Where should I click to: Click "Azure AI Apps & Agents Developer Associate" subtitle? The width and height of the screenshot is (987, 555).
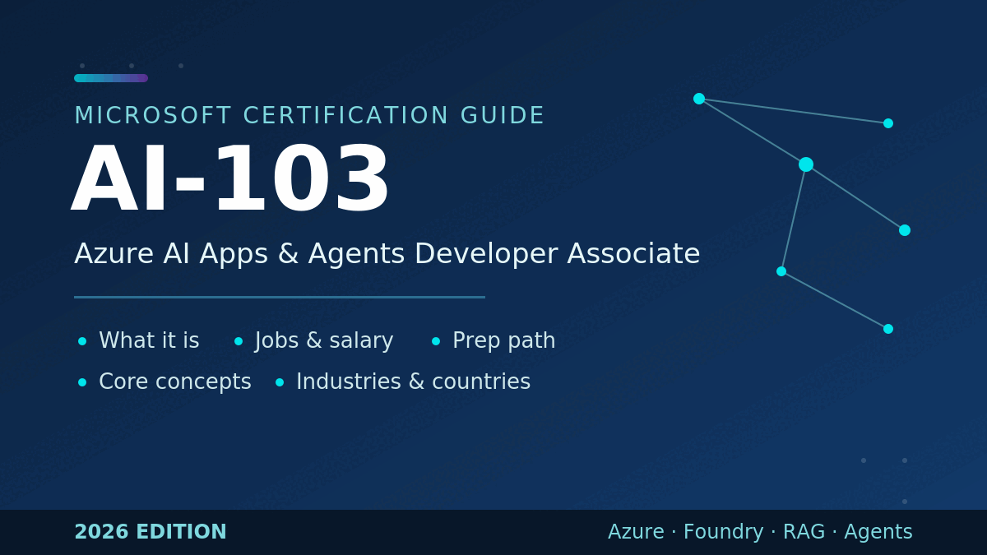click(x=387, y=255)
